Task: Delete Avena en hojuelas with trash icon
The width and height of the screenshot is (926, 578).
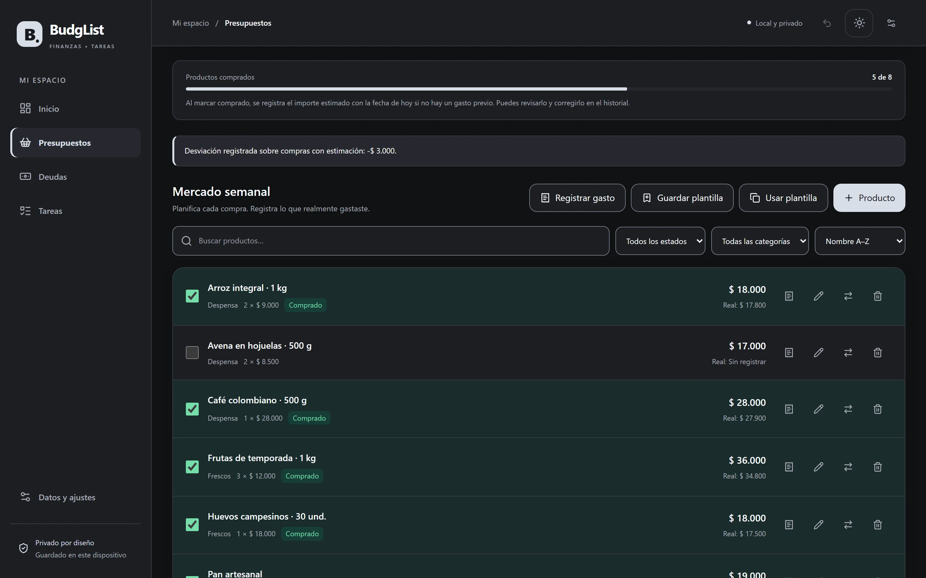Action: 878,353
